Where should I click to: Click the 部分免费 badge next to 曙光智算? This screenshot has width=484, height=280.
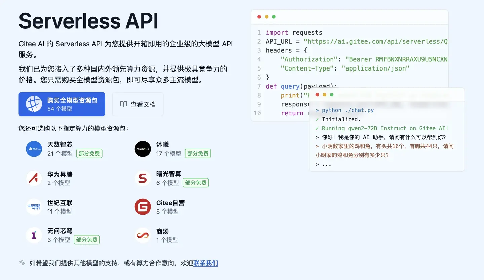click(195, 183)
